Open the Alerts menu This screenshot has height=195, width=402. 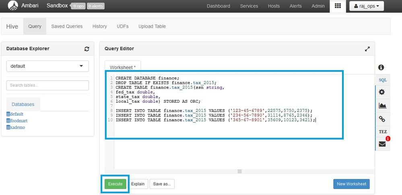pos(296,6)
